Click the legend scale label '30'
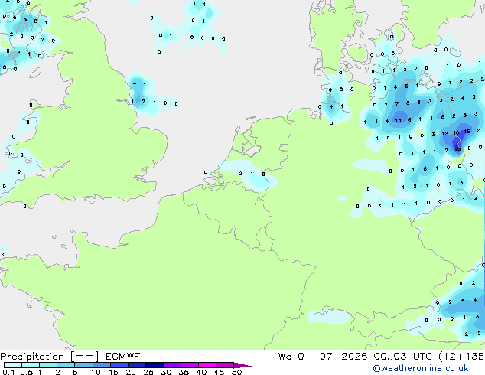The height and width of the screenshot is (375, 485). click(x=167, y=372)
